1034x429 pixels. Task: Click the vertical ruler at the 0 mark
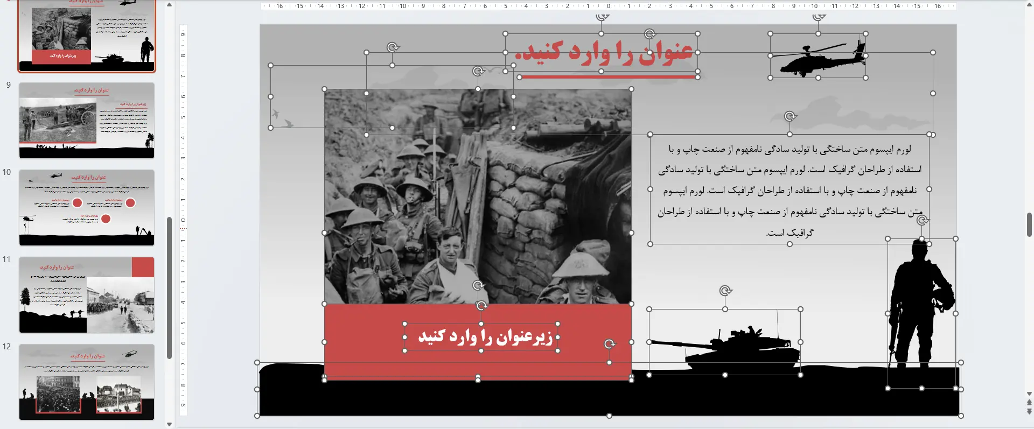(183, 220)
